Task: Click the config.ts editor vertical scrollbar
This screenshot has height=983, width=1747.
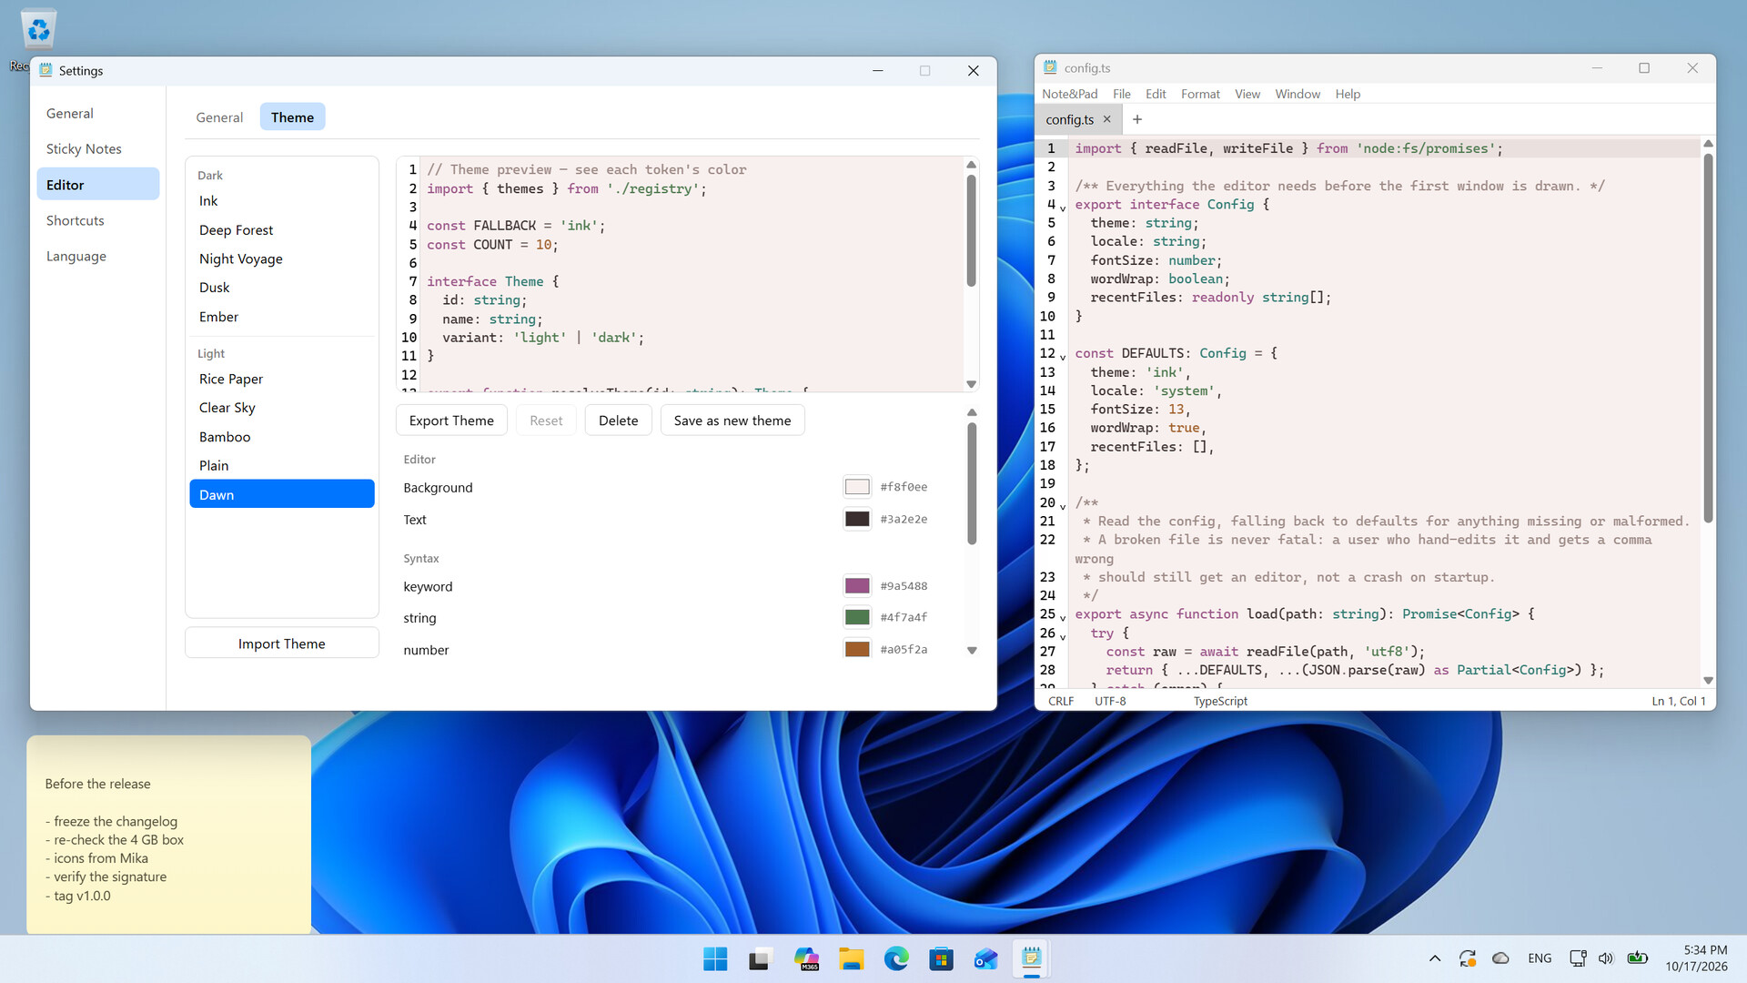Action: 1708,338
